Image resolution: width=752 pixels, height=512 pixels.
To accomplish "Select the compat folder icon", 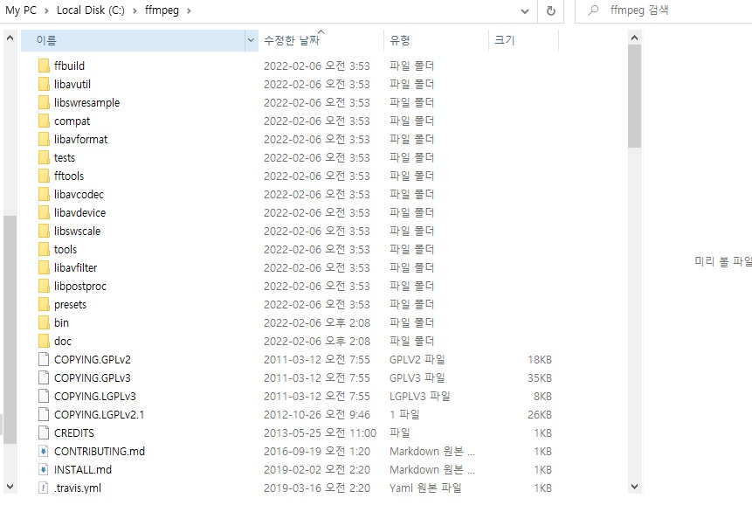I will click(44, 121).
